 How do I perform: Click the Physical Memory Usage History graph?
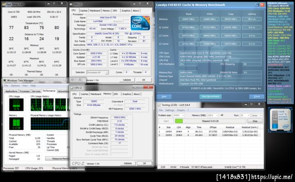(50, 124)
